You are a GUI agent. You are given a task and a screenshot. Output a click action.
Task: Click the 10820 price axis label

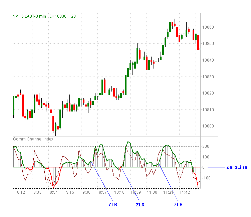click(x=208, y=93)
